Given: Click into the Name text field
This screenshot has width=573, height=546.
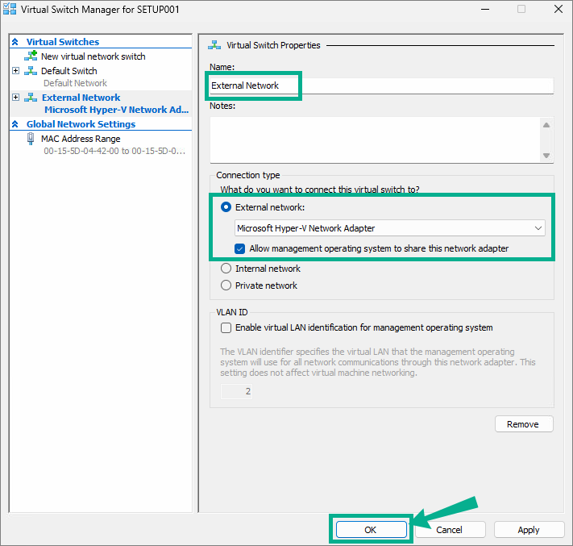Looking at the screenshot, I should 381,85.
